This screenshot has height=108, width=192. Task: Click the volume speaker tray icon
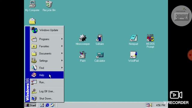tap(151, 105)
